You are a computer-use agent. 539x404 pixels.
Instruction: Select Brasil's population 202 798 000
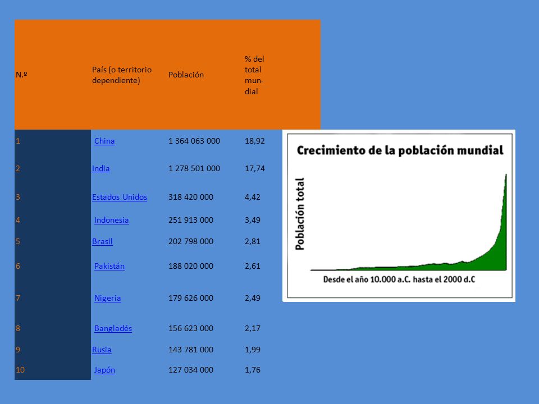point(191,241)
